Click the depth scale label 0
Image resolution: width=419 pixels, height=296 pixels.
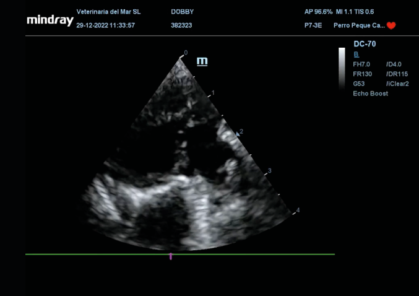186,53
